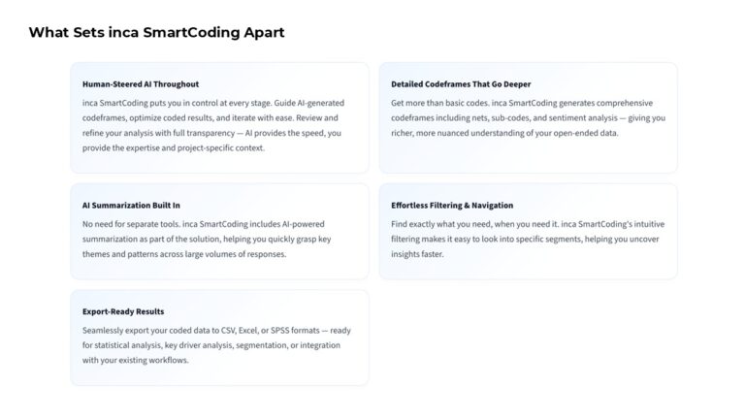Click 'provide the expertise and project-specific context' line
Image resolution: width=745 pixels, height=419 pixels.
pyautogui.click(x=174, y=147)
